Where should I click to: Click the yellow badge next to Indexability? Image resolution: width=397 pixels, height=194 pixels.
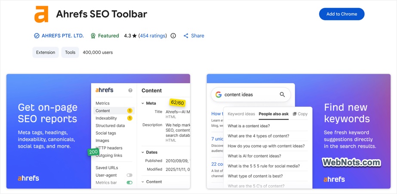[x=129, y=118]
